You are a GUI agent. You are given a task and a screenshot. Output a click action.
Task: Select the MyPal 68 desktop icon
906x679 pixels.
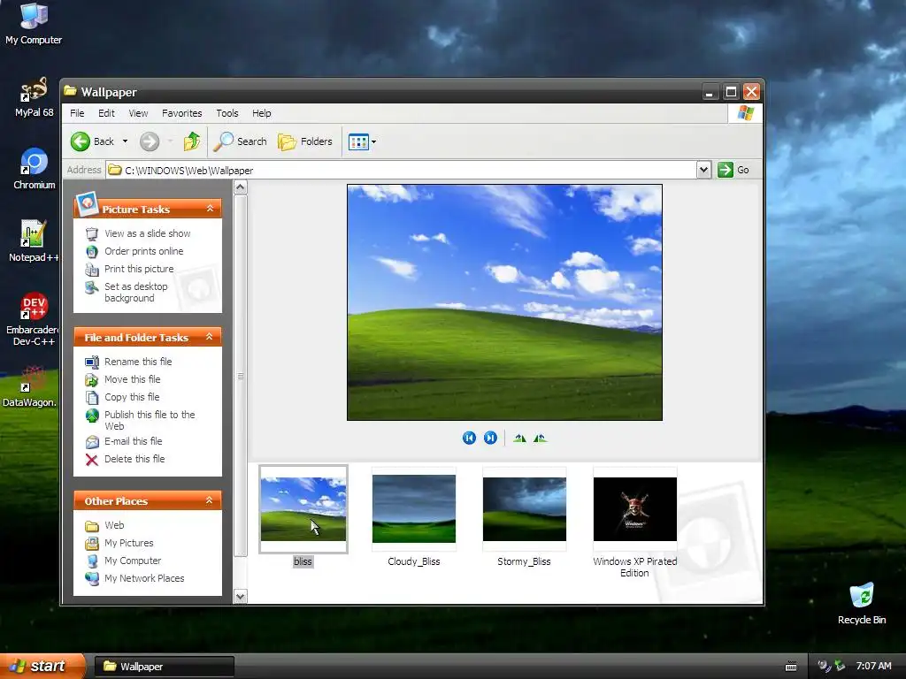34,97
